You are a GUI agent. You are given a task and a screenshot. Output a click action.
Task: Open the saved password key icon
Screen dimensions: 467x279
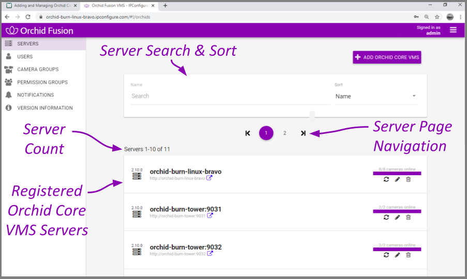[x=416, y=17]
